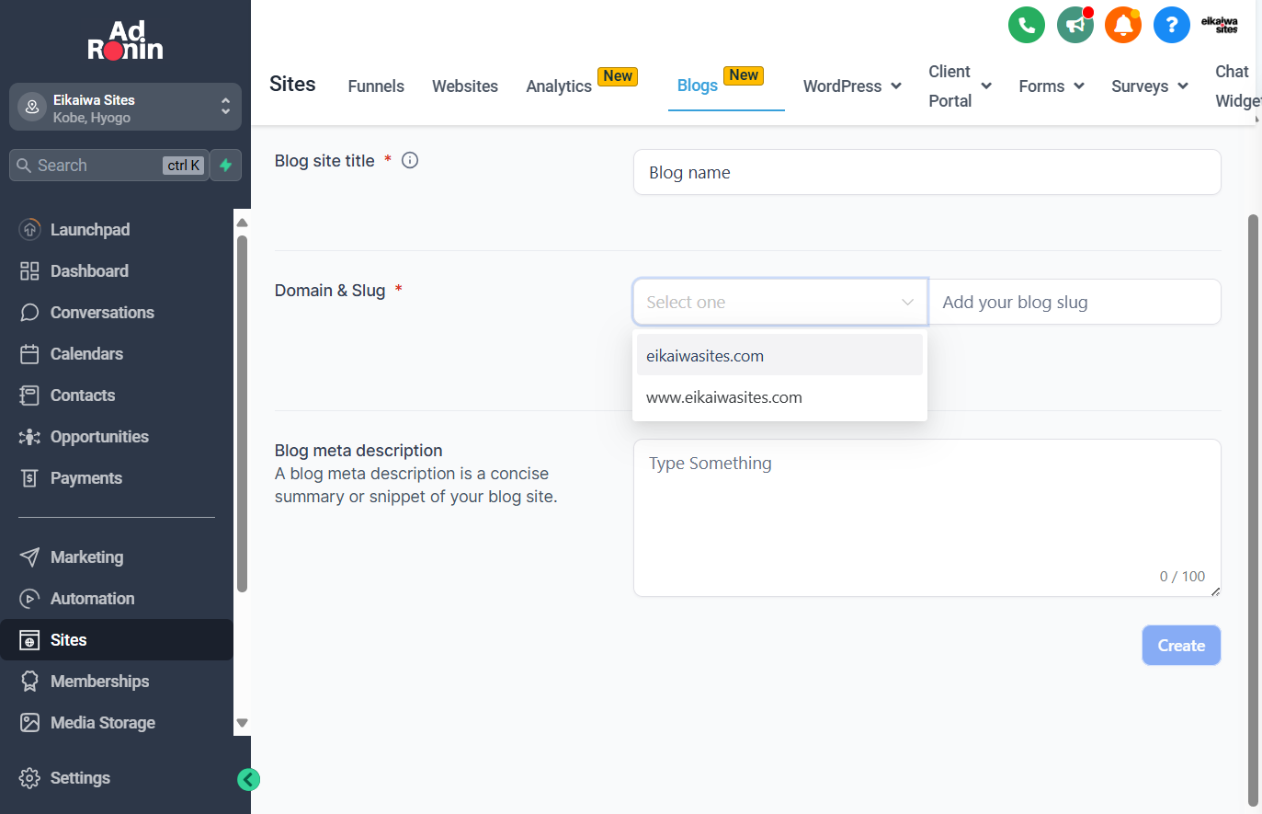The height and width of the screenshot is (814, 1262).
Task: Click the Add your blog slug field
Action: coord(1074,302)
